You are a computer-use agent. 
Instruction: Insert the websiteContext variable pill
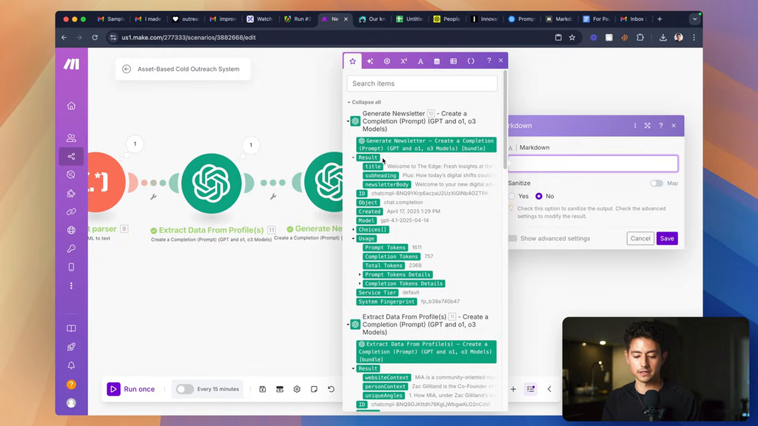tap(387, 377)
